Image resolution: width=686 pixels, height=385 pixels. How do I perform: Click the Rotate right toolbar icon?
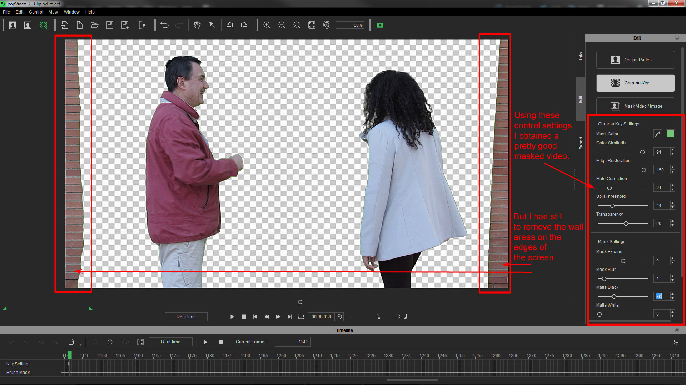pyautogui.click(x=244, y=25)
